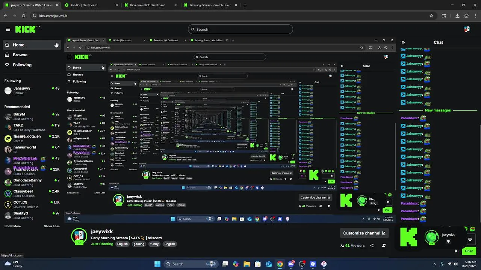Go to Home in the sidebar
This screenshot has width=481, height=270.
pyautogui.click(x=32, y=45)
